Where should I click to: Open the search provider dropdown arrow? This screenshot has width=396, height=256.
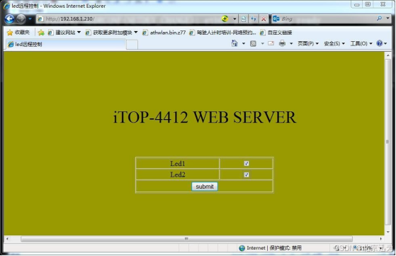pyautogui.click(x=387, y=18)
